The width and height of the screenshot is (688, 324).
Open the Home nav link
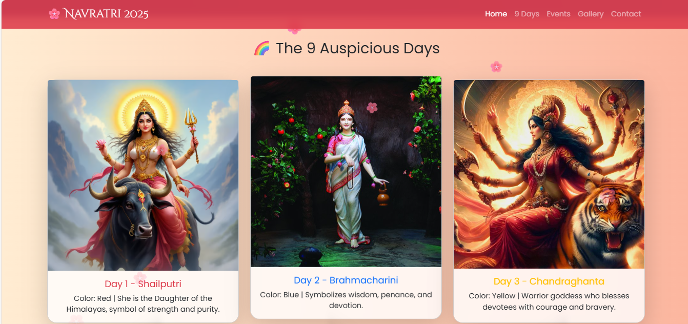point(496,14)
